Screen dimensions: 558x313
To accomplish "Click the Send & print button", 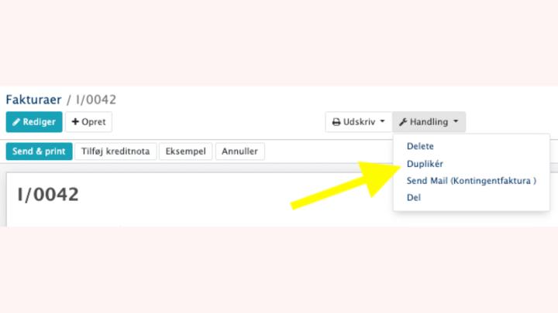I will tap(40, 151).
